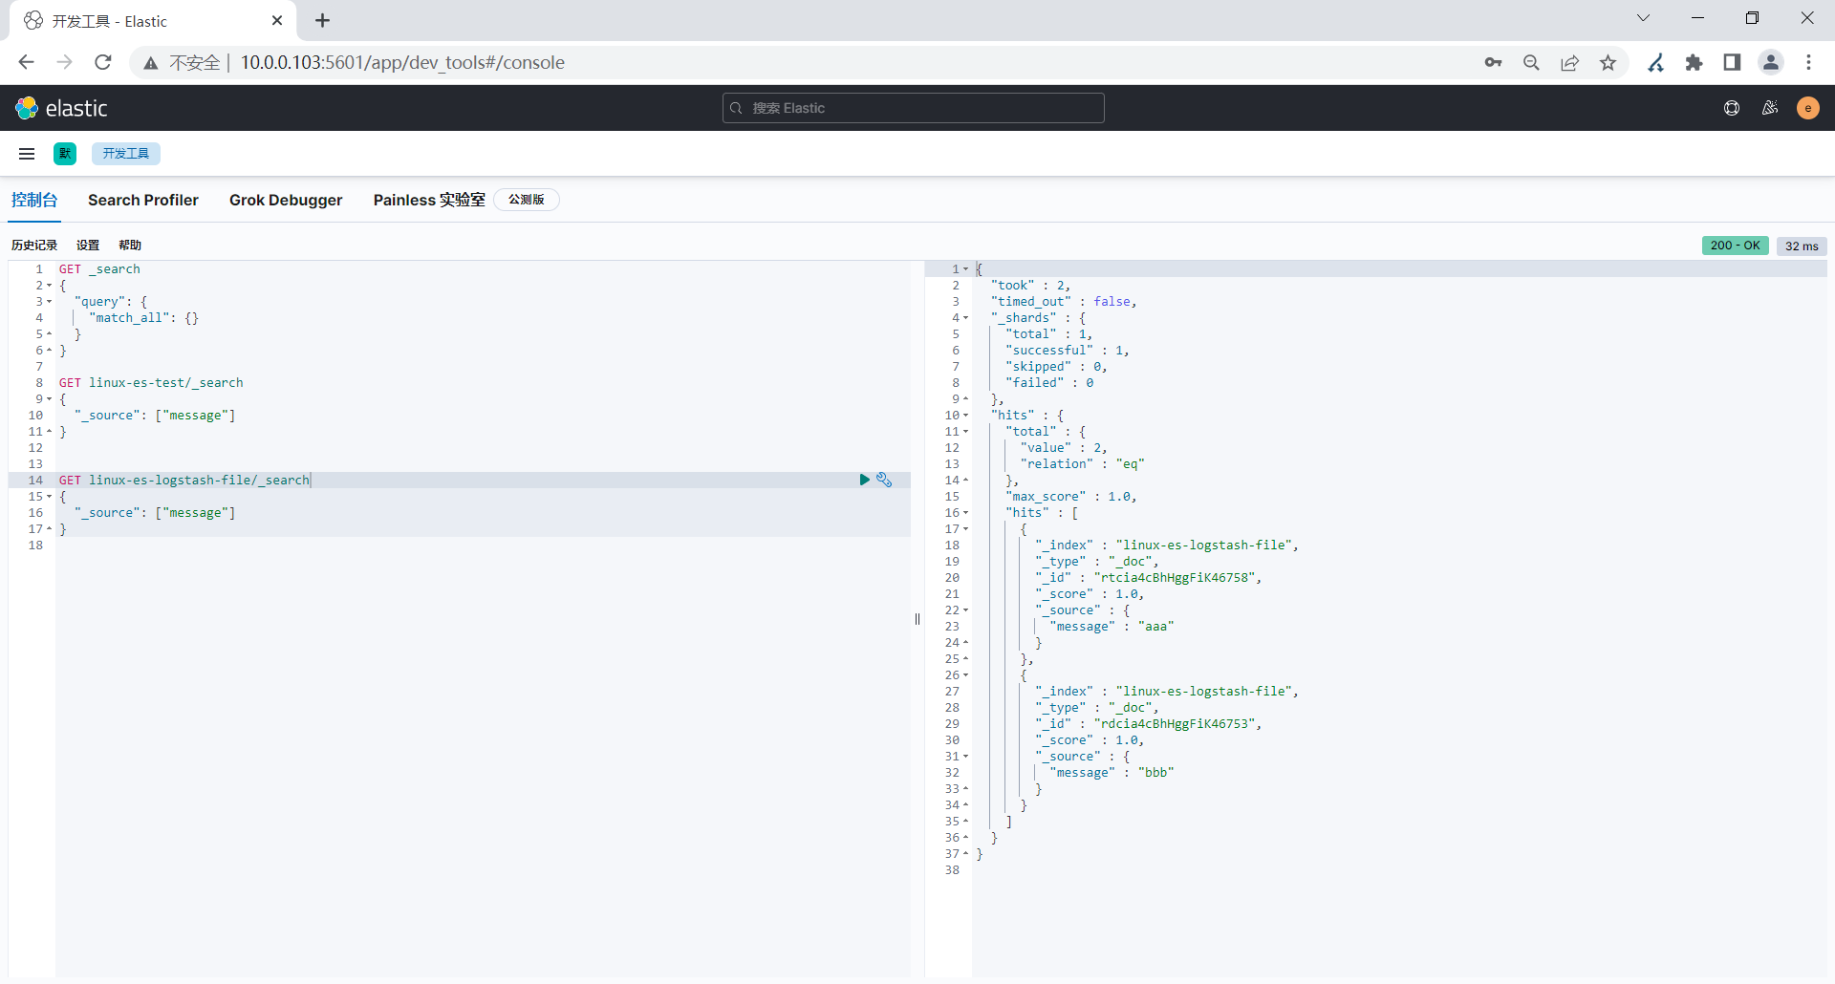Click the 公测版 beta badge
This screenshot has width=1835, height=984.
click(x=527, y=200)
